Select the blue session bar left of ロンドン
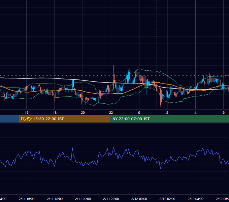229x202 pixels. tap(9, 119)
